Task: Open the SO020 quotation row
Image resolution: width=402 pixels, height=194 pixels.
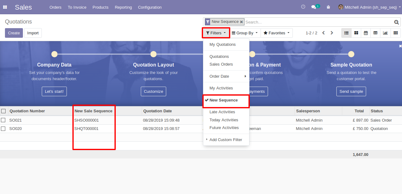Action: (x=201, y=128)
